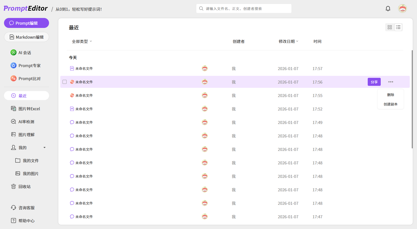Click the Prompt编辑 button
Viewport: 417px width, 229px height.
(27, 23)
